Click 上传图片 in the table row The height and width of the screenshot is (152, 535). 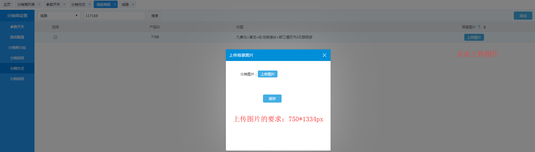[x=474, y=37]
